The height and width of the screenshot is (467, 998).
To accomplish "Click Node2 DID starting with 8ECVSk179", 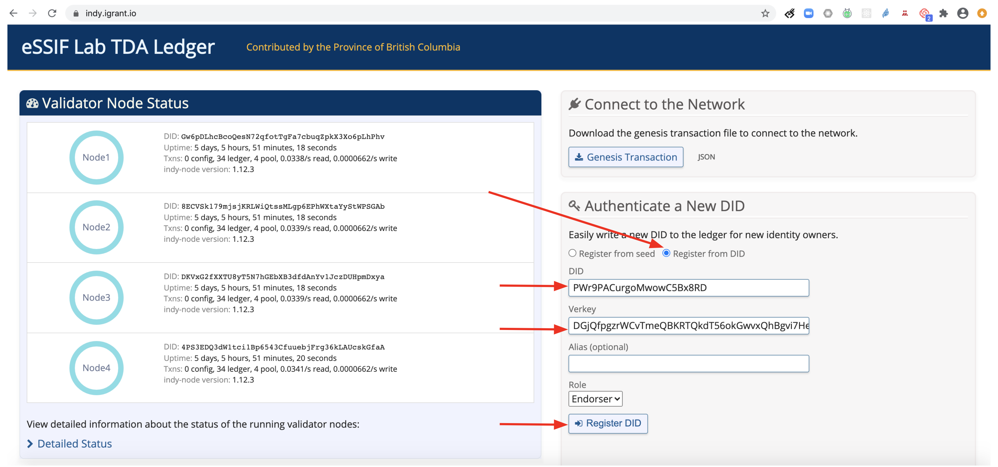I will point(283,206).
